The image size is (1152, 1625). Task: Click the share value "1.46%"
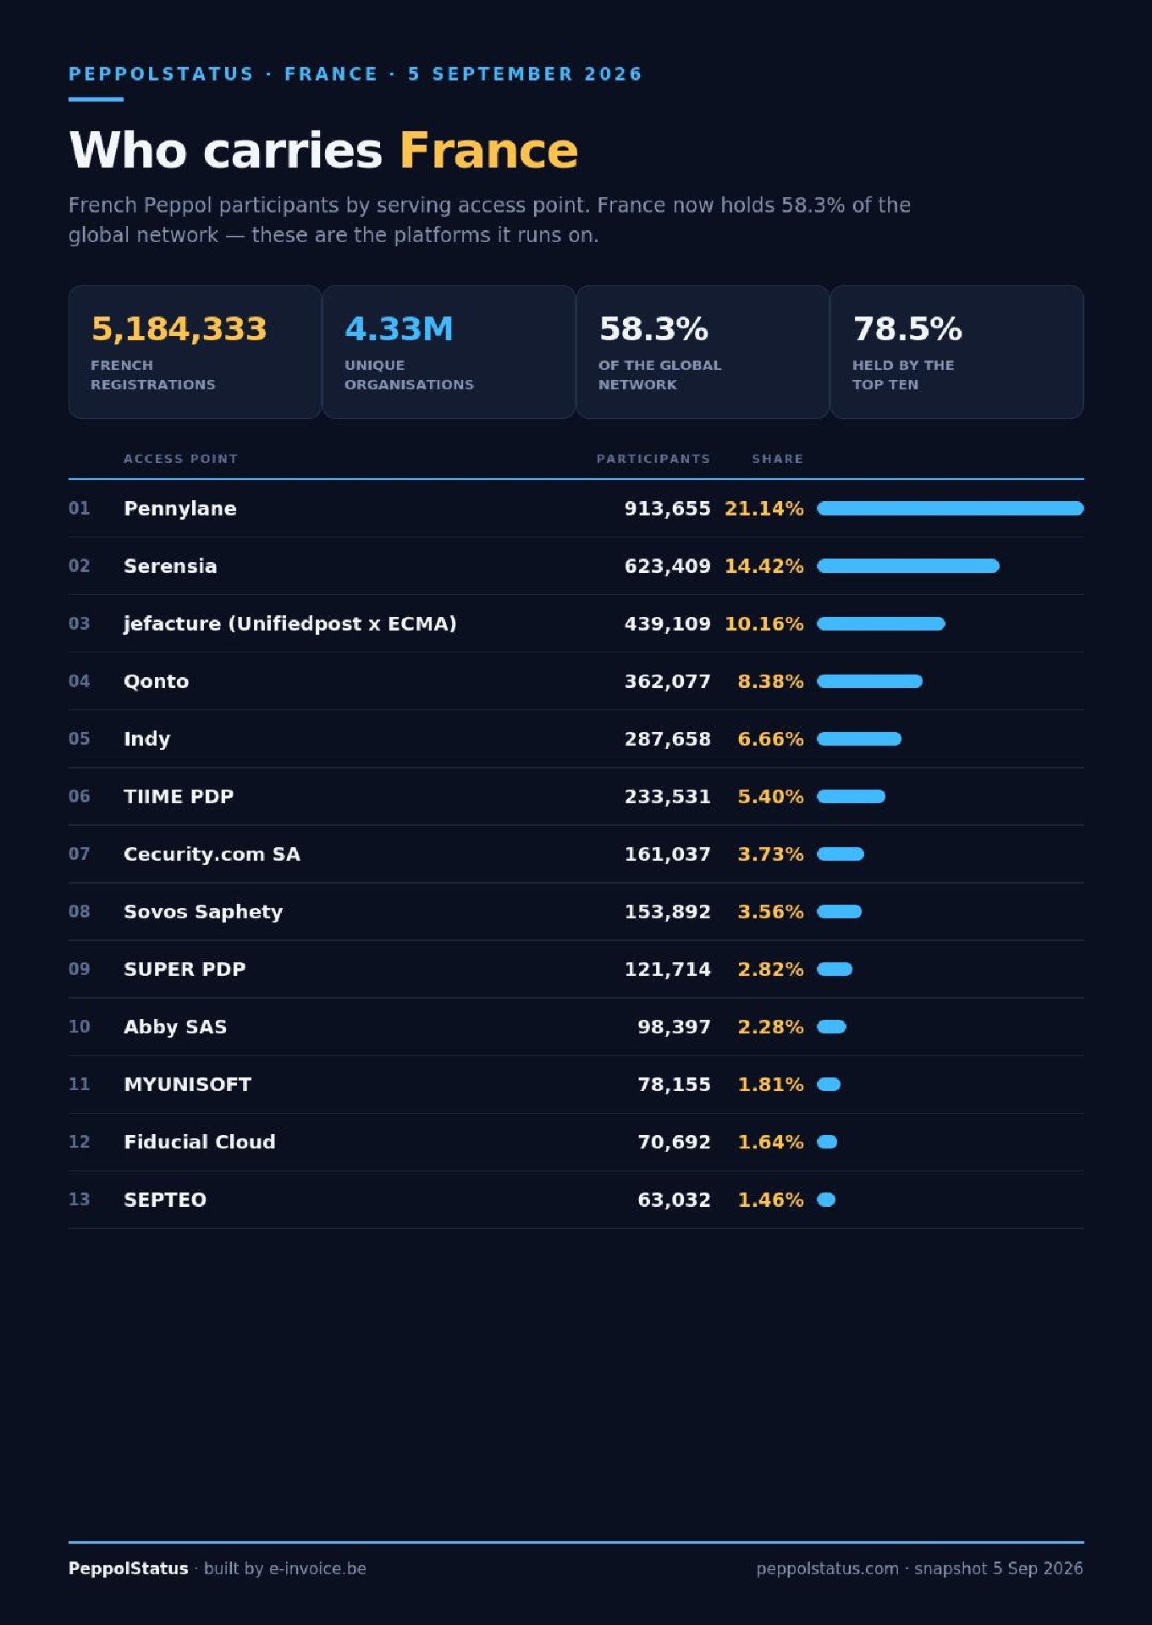click(771, 1199)
